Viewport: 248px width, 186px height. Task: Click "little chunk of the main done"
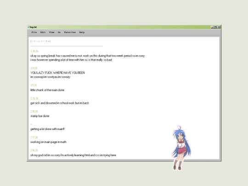(x=47, y=90)
